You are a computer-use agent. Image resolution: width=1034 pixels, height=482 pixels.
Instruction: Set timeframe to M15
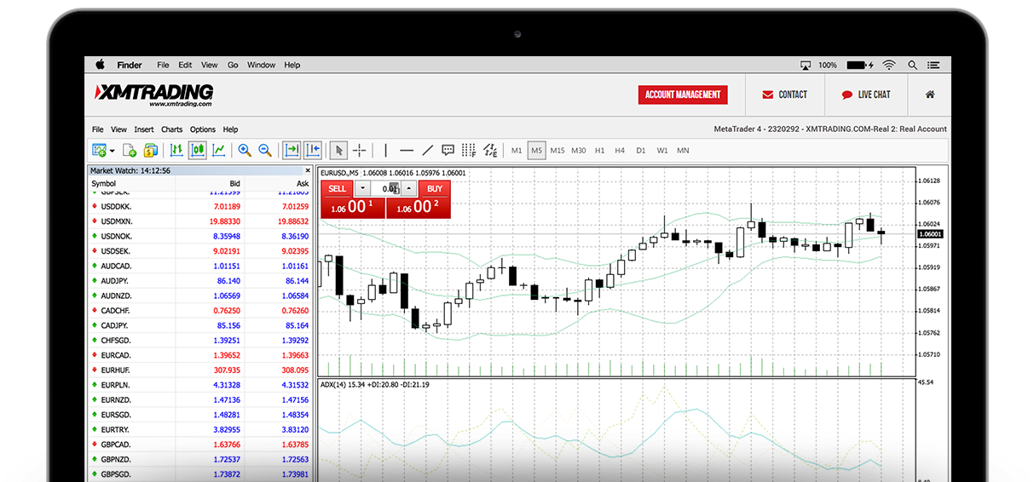557,151
